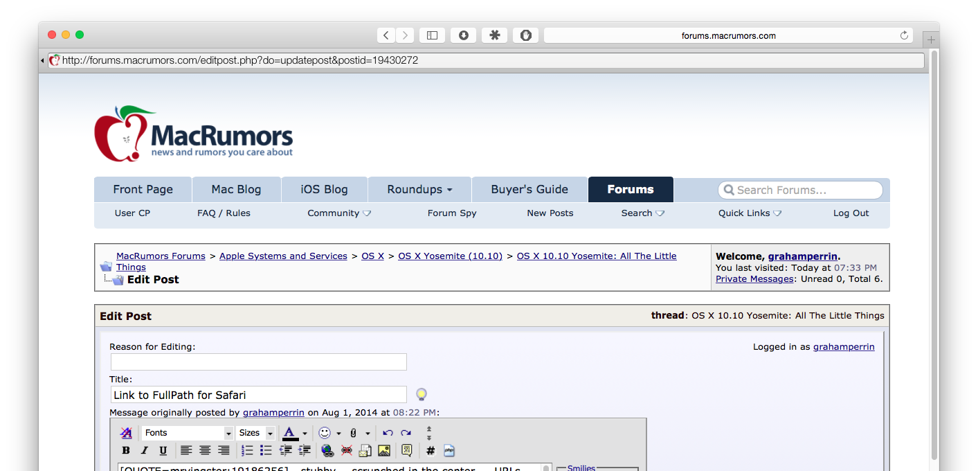Screen dimensions: 978x471
Task: Go forward with Safari's forward arrow
Action: point(406,35)
